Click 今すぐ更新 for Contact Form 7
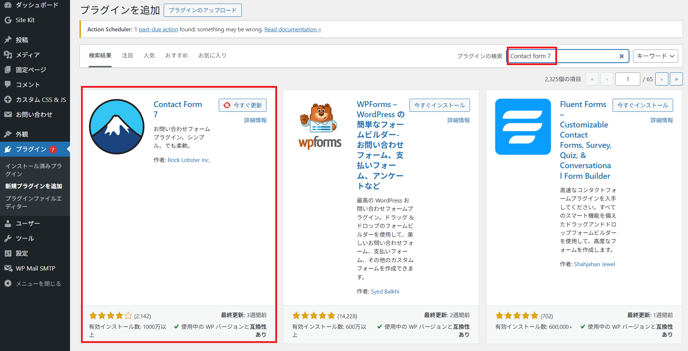Viewport: 688px width, 351px height. click(x=243, y=105)
